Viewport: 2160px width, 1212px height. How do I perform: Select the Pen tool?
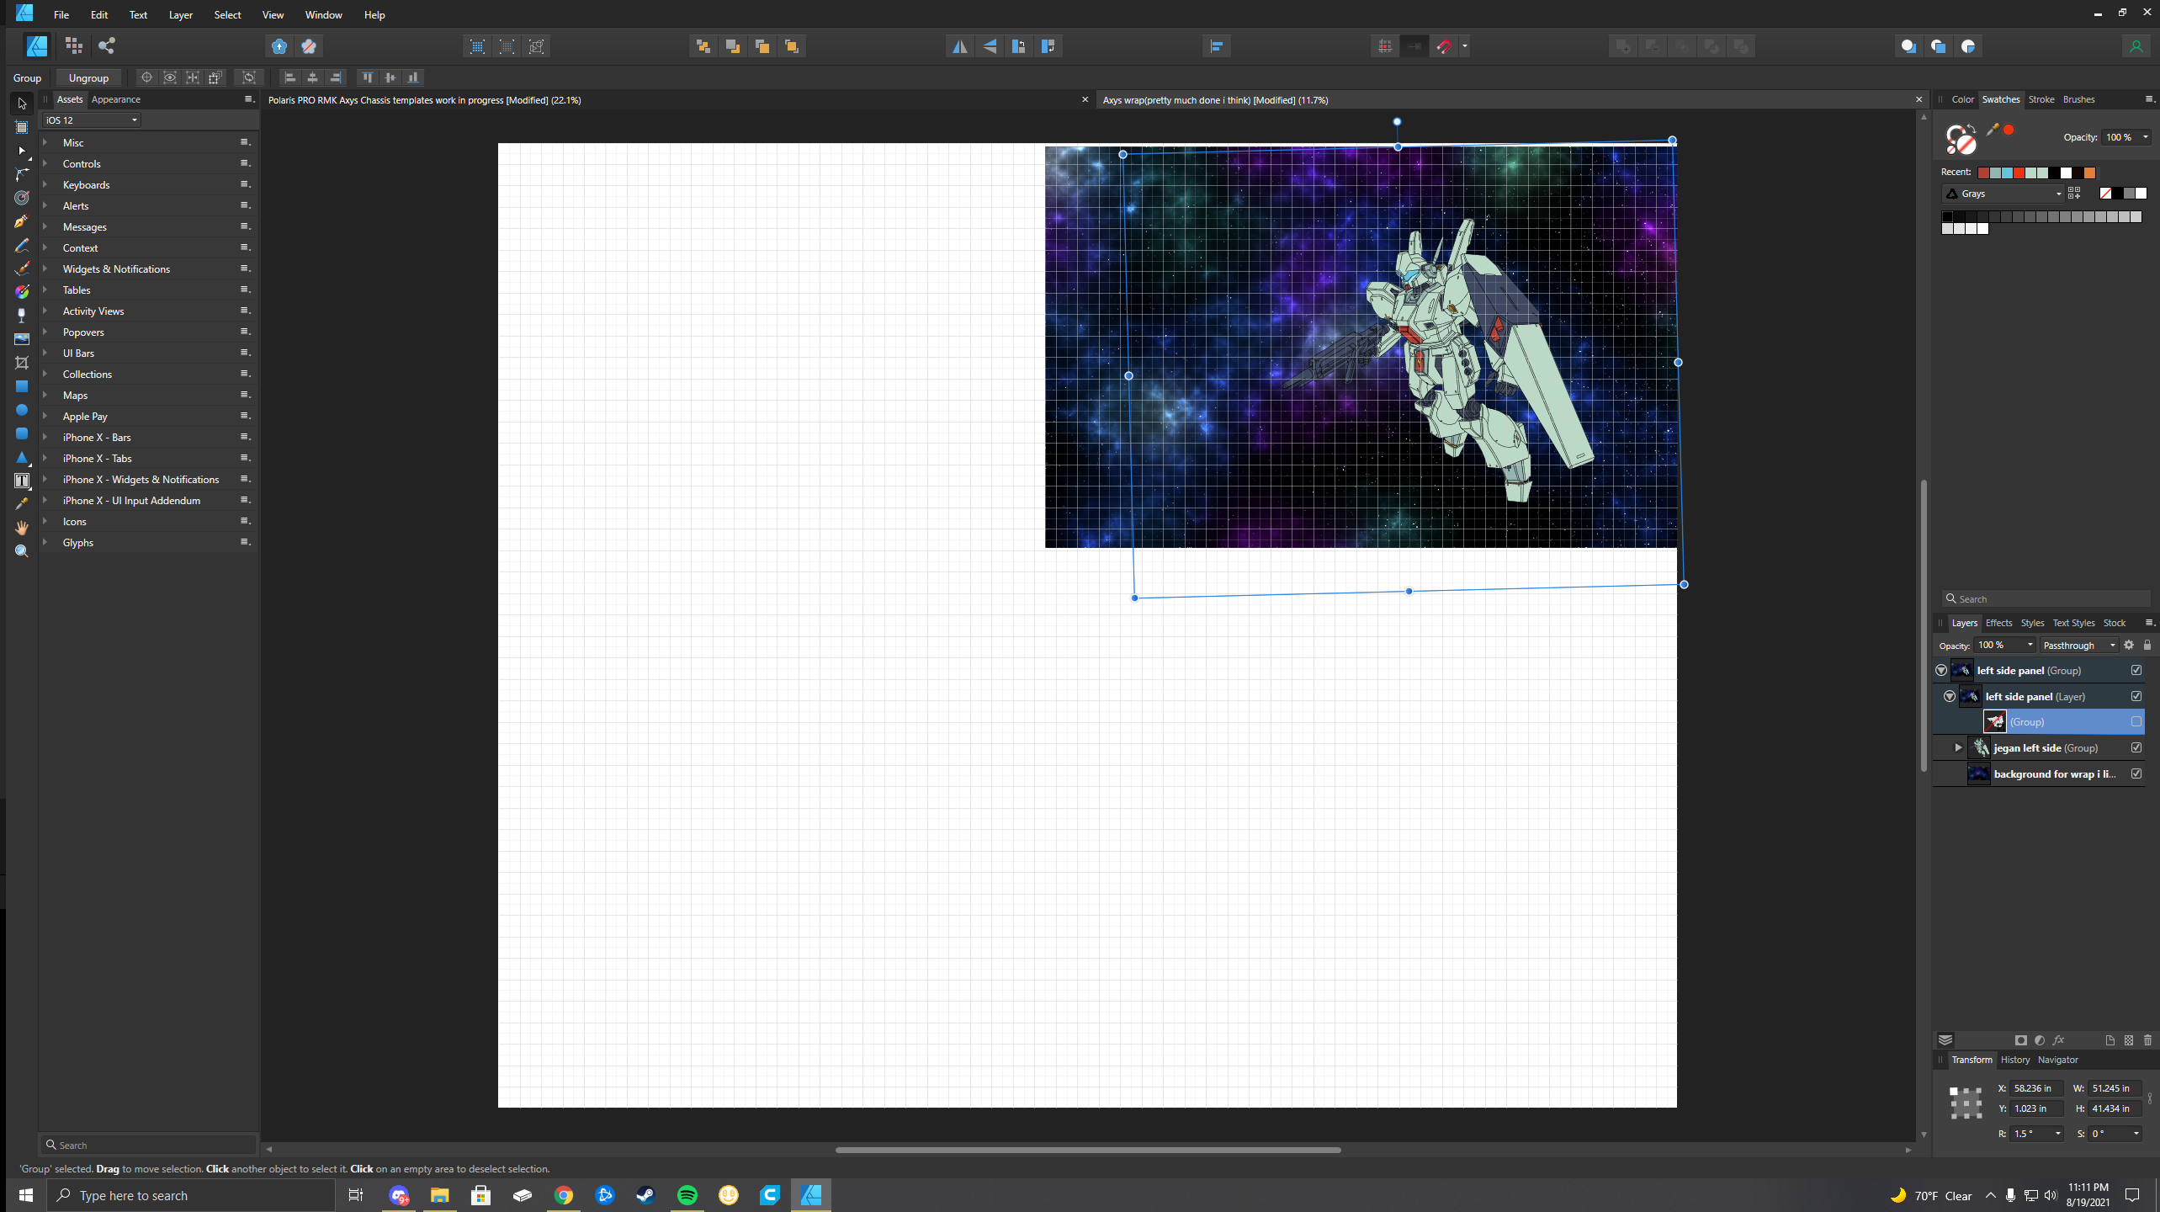point(22,221)
